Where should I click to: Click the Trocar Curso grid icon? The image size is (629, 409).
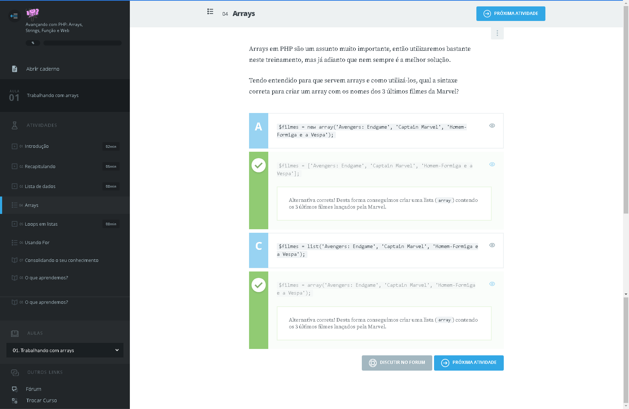(15, 400)
